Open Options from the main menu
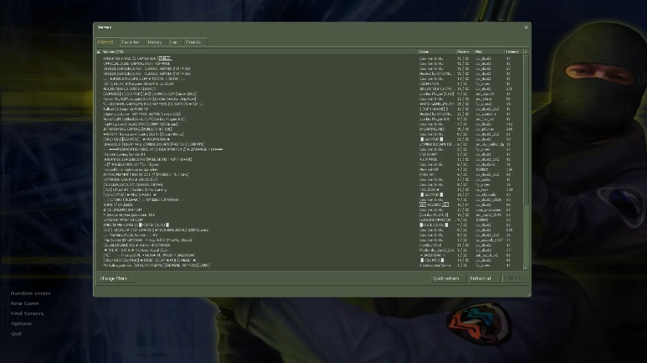The width and height of the screenshot is (647, 363). (x=21, y=323)
